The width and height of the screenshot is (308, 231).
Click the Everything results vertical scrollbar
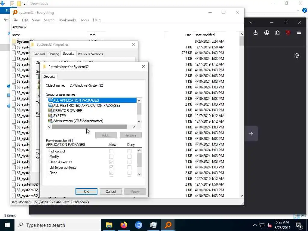[x=242, y=115]
